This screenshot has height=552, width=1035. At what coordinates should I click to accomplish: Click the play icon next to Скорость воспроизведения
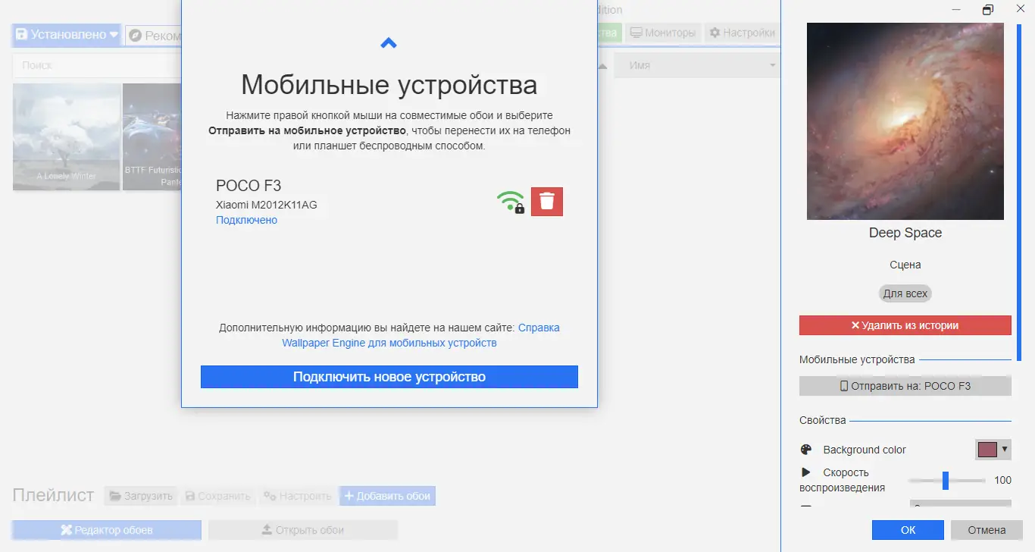click(x=806, y=472)
